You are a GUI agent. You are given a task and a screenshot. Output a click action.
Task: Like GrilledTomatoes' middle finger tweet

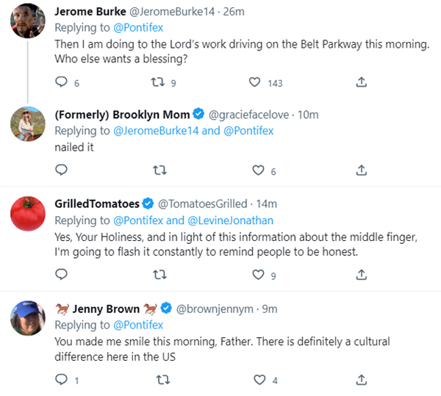tap(258, 276)
